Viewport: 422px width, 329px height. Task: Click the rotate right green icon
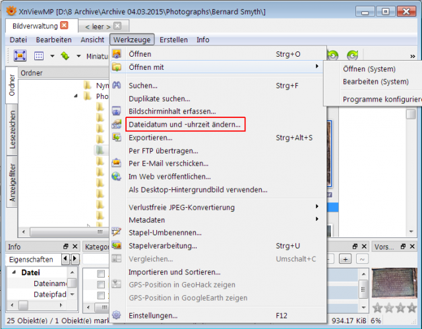click(x=352, y=55)
